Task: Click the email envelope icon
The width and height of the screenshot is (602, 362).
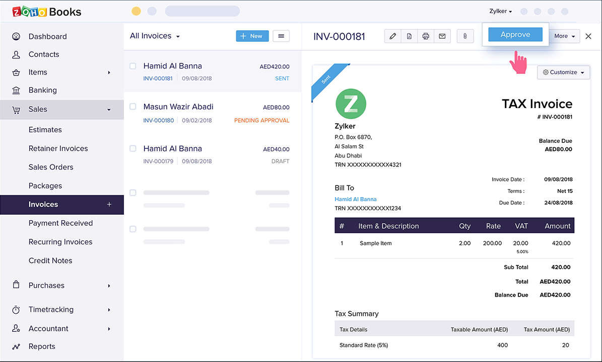Action: [442, 36]
